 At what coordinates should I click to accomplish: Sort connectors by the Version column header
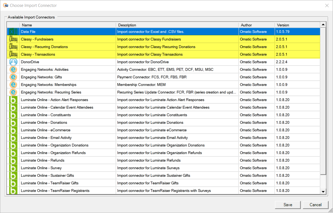[297, 25]
